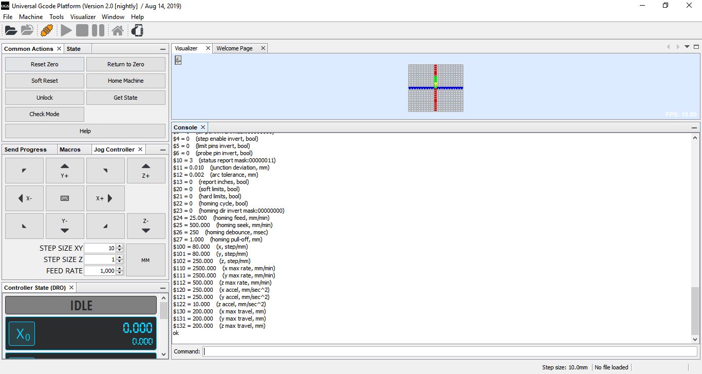The height and width of the screenshot is (374, 702).
Task: Zero the X axis with X0 button
Action: (22, 334)
